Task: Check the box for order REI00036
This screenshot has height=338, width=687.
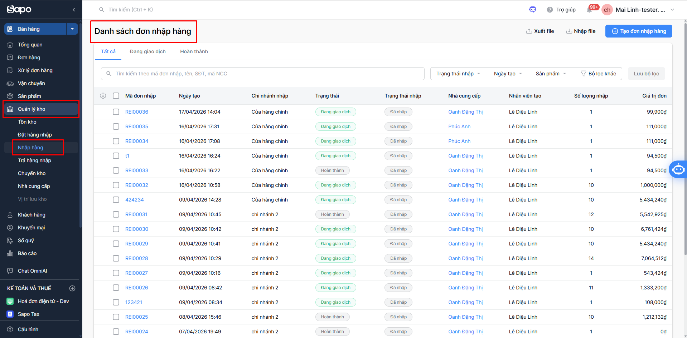Action: tap(116, 112)
